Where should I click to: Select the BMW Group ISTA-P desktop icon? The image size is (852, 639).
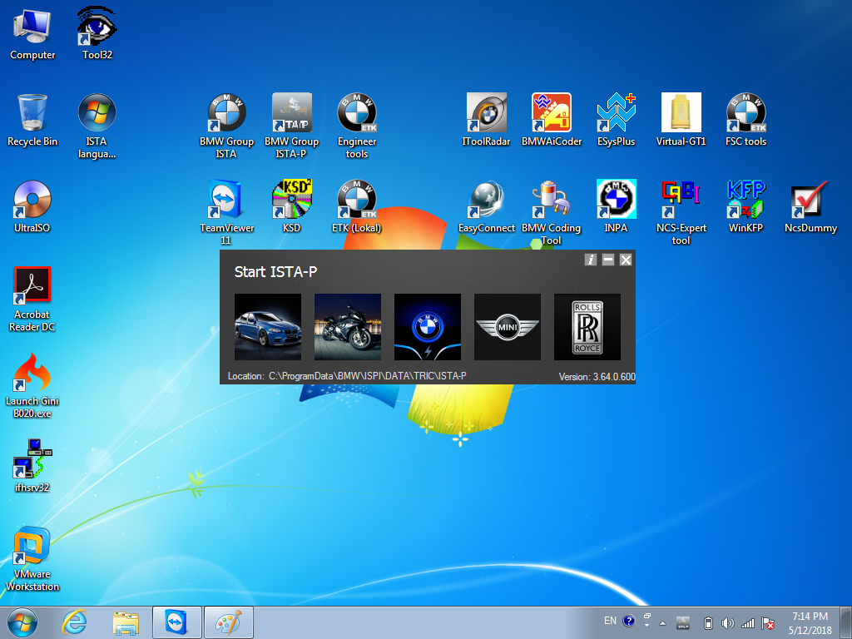pos(292,126)
